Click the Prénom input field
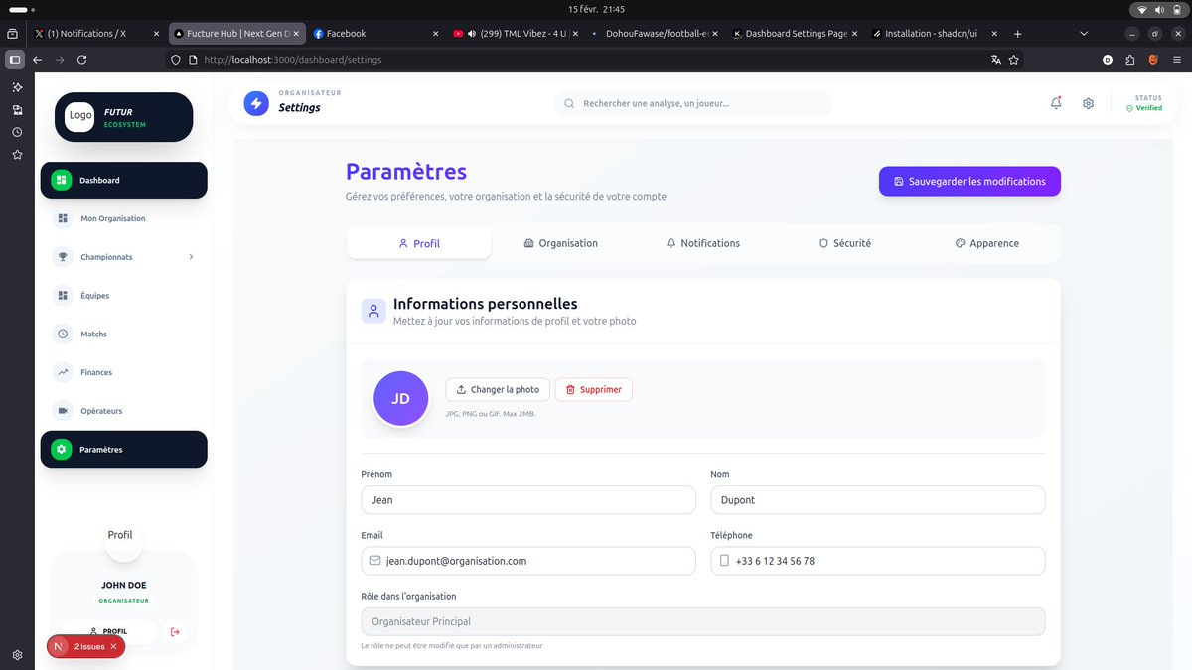Image resolution: width=1192 pixels, height=670 pixels. (x=528, y=500)
